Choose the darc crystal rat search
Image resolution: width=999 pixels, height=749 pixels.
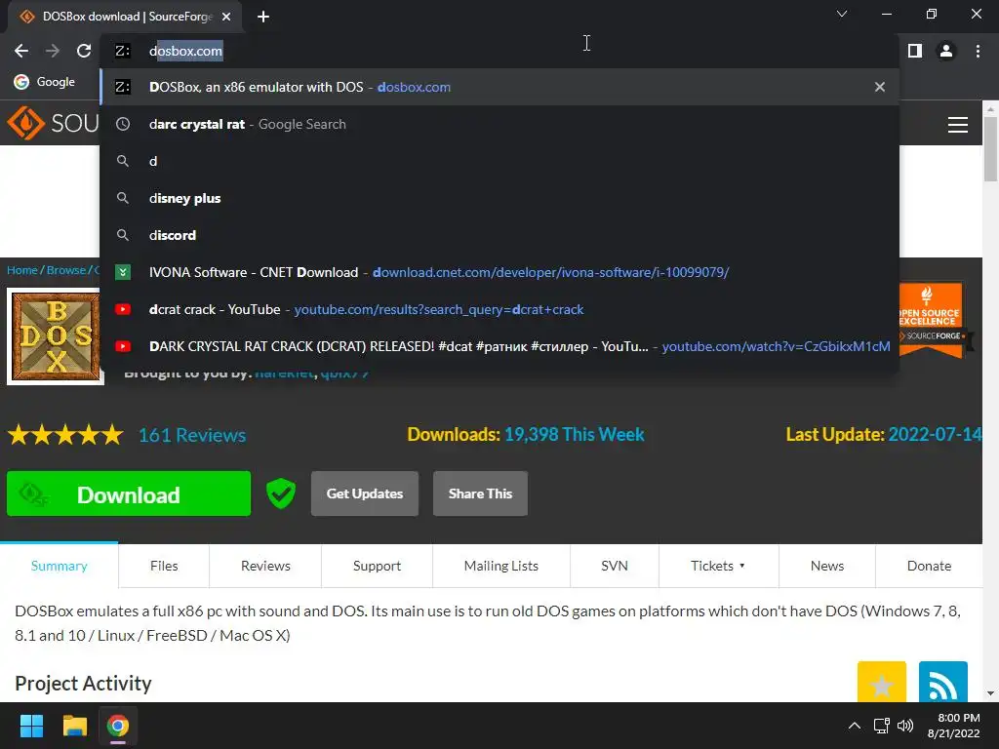pos(499,124)
